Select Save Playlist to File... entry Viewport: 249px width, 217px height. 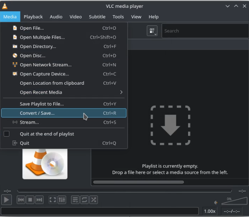(64, 104)
